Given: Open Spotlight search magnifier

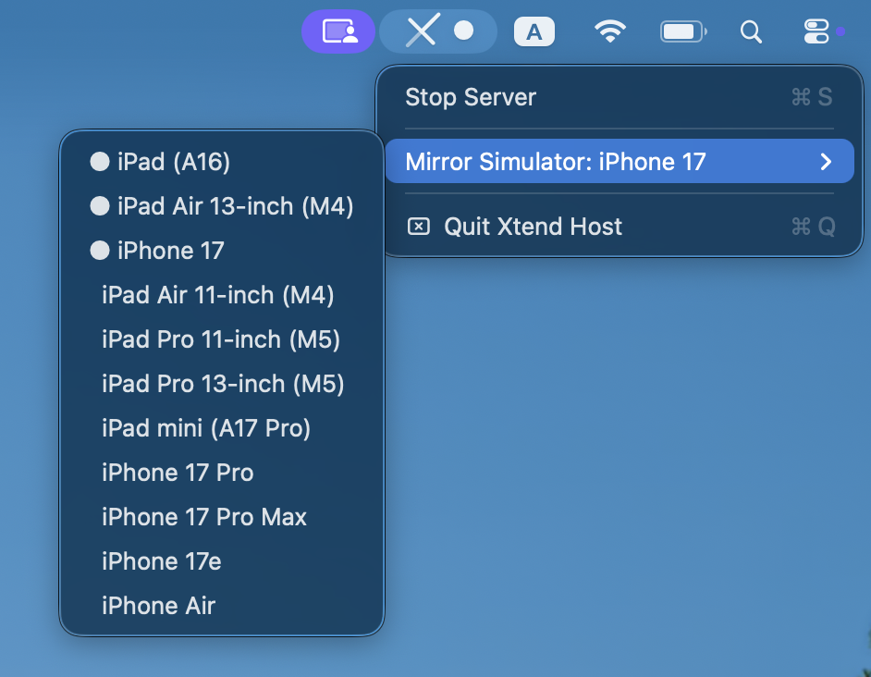Looking at the screenshot, I should [751, 31].
